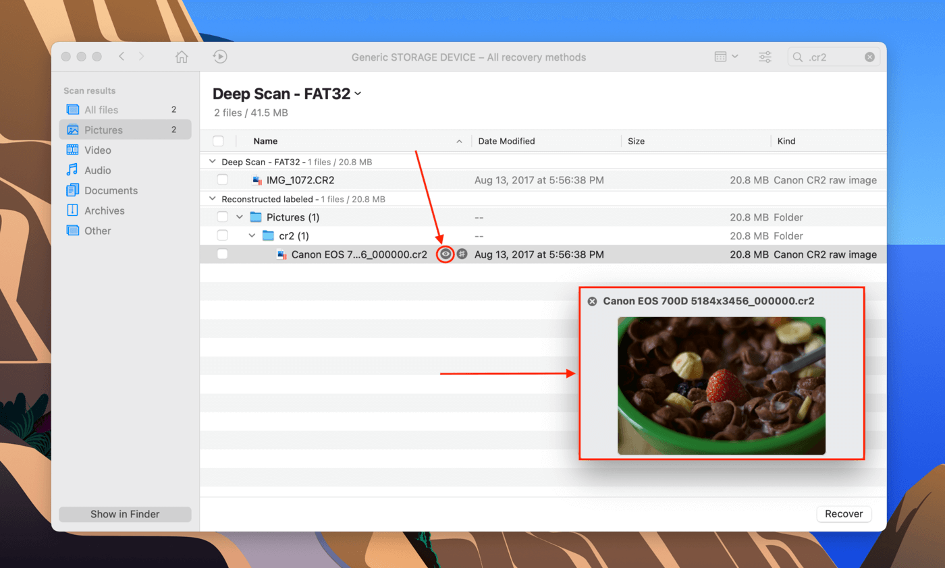Click the search magnifier icon

798,57
